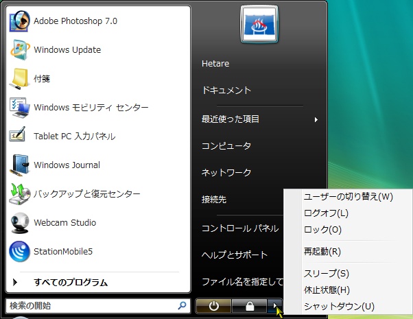Open the Hetare user folder link
The image size is (413, 319).
(215, 64)
